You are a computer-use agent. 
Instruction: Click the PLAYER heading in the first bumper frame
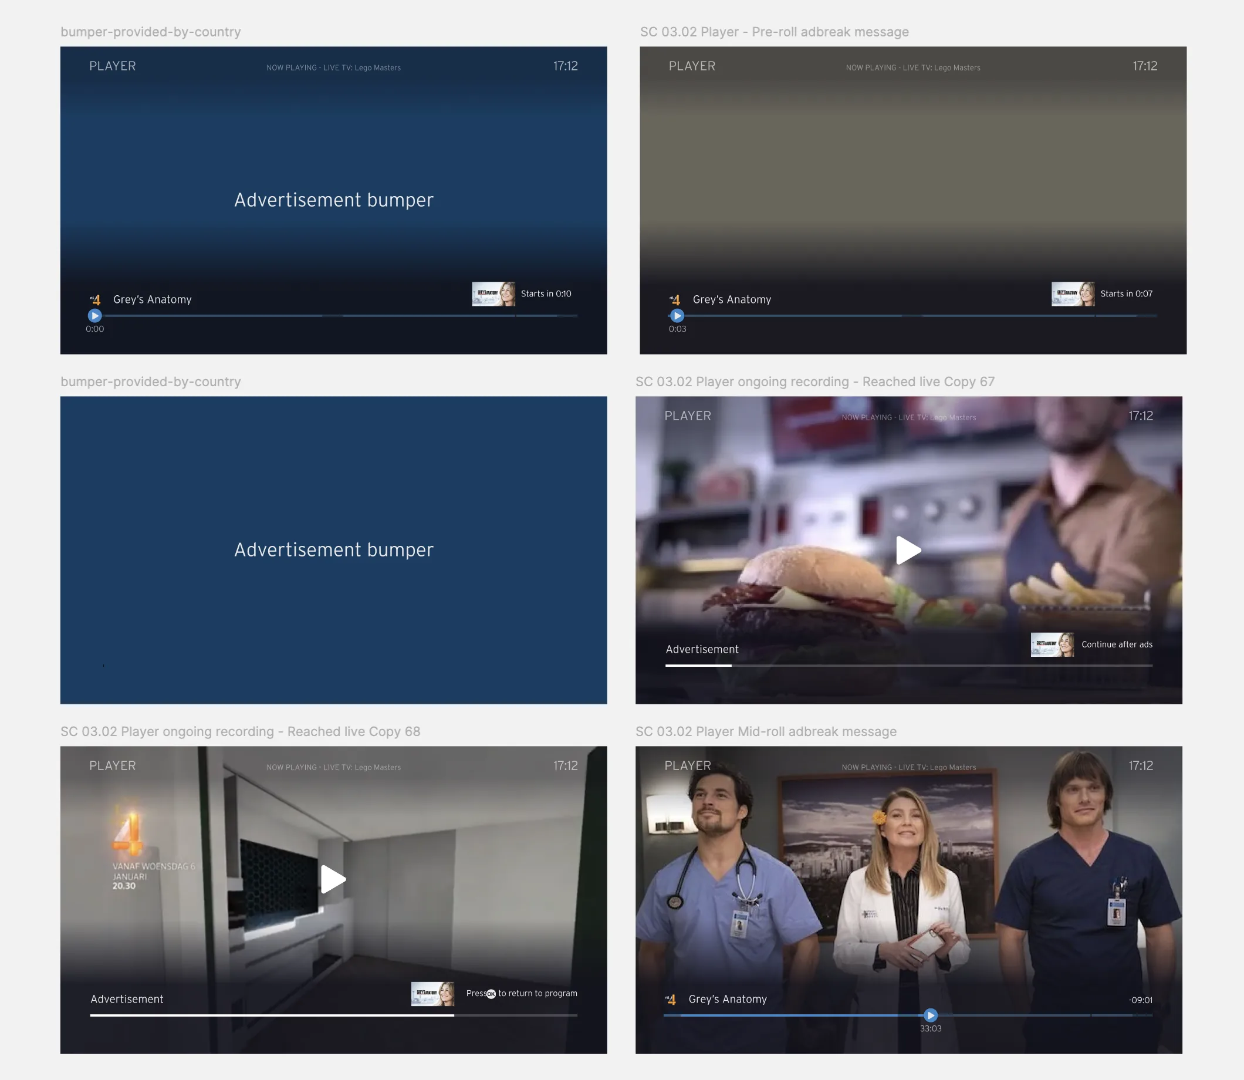point(113,66)
